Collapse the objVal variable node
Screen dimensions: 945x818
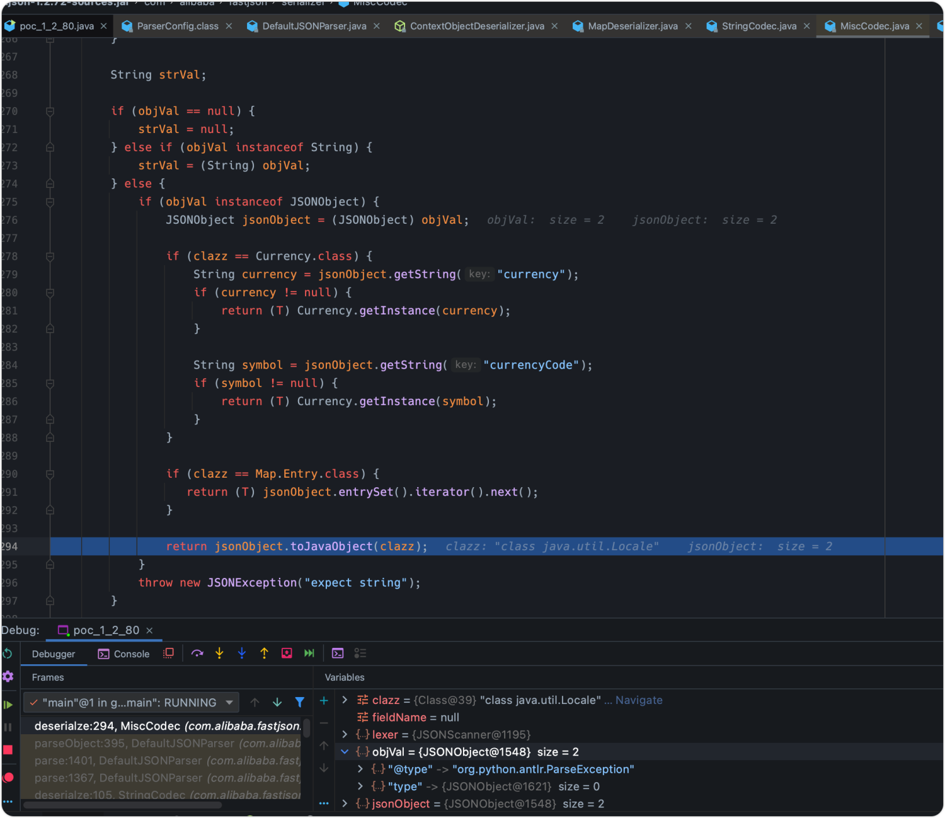click(345, 752)
